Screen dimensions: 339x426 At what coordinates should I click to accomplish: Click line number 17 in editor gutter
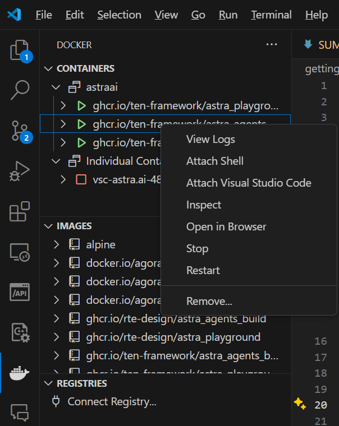(320, 357)
